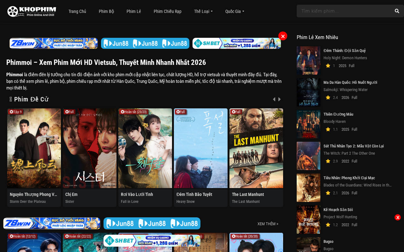404x252 pixels.
Task: Click Full badge on Chị Em poster
Action: (69, 112)
